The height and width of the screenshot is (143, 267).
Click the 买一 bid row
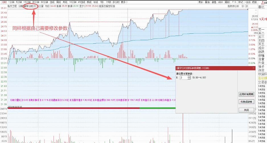[262, 30]
